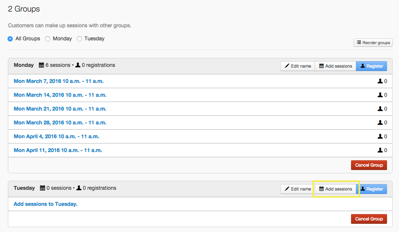Select the All Groups radio button

coord(10,39)
